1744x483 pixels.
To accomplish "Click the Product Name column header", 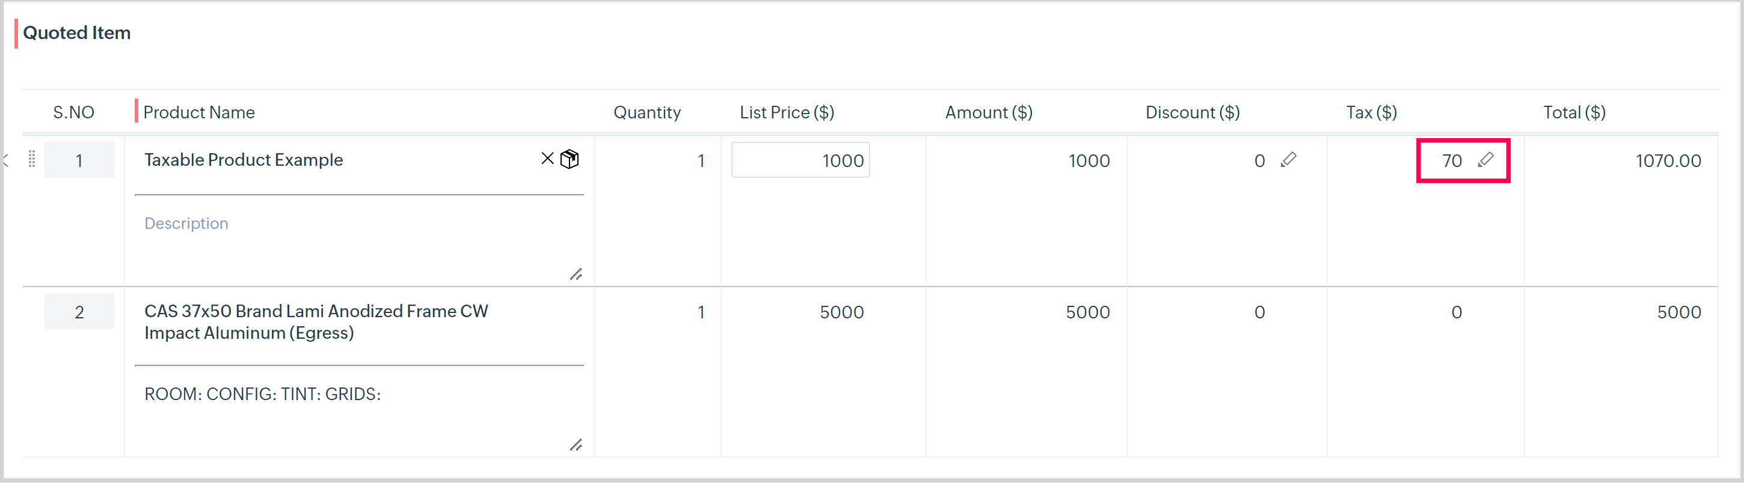I will click(x=199, y=112).
